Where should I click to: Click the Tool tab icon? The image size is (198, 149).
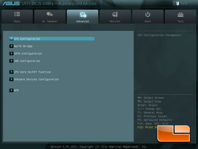coord(180,15)
